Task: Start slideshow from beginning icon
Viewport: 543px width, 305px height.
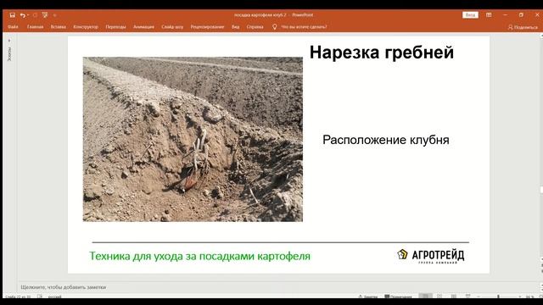Action: point(45,15)
